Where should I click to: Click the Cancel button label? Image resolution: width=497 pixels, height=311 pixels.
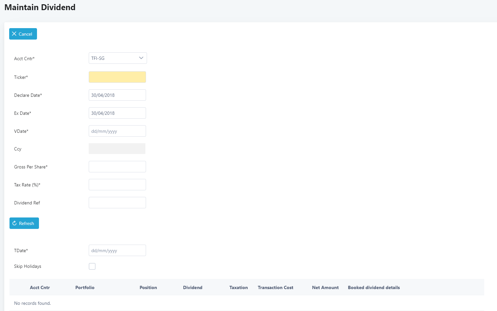pos(25,34)
